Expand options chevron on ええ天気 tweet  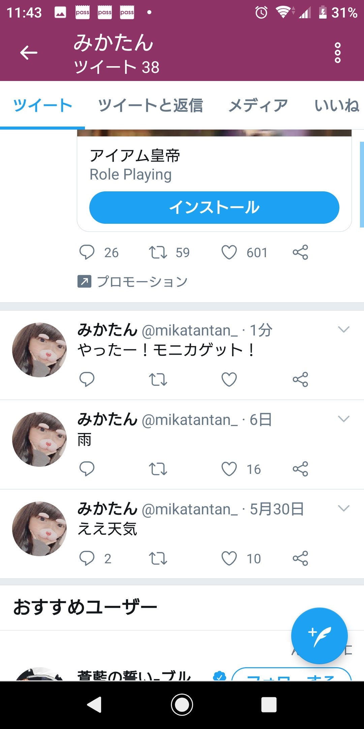[343, 508]
